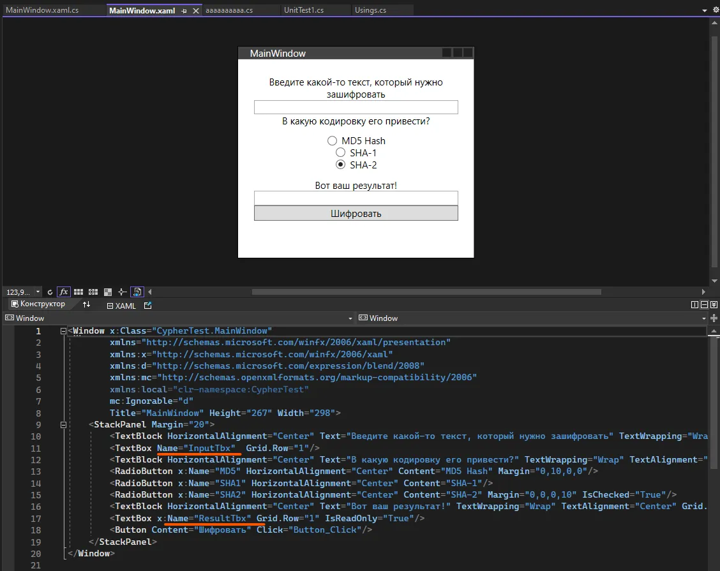Open editor settings gear at top right
Viewport: 720px width, 571px height.
coord(716,10)
